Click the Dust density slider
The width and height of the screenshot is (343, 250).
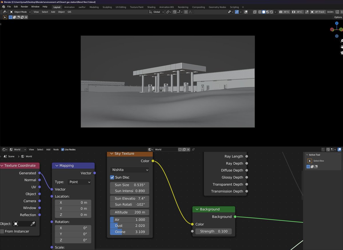pos(130,226)
